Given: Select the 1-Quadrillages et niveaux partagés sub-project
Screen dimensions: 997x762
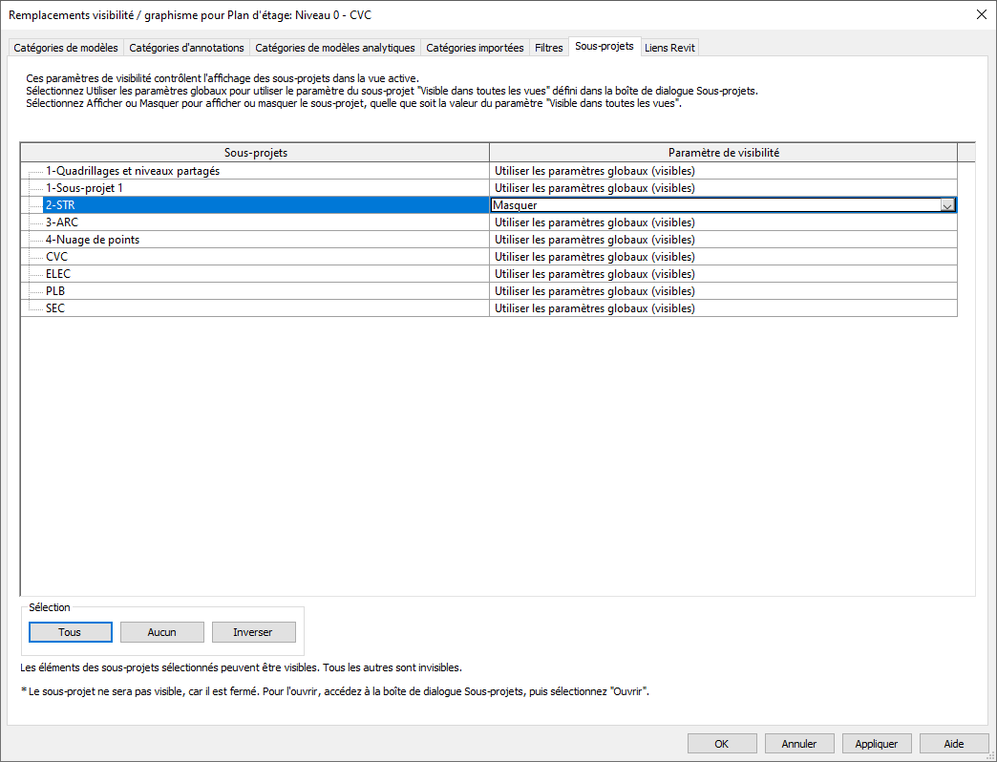Looking at the screenshot, I should coord(133,171).
